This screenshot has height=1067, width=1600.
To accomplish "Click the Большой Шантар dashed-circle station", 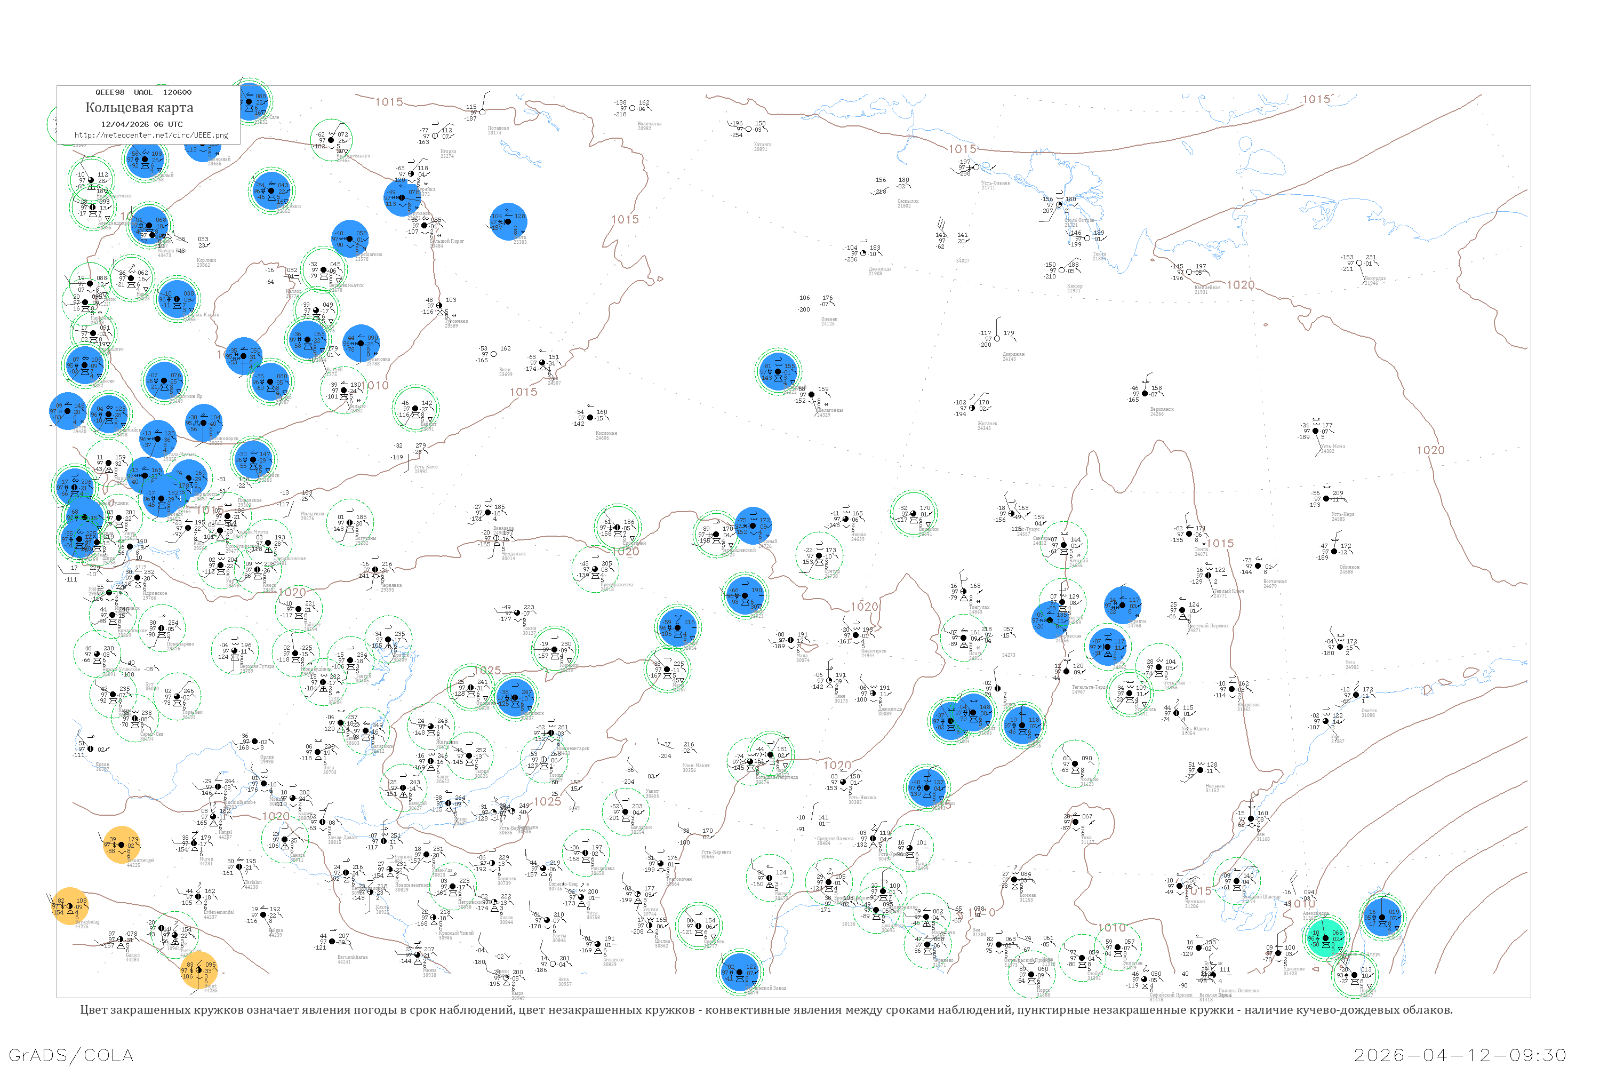I will (x=1237, y=881).
